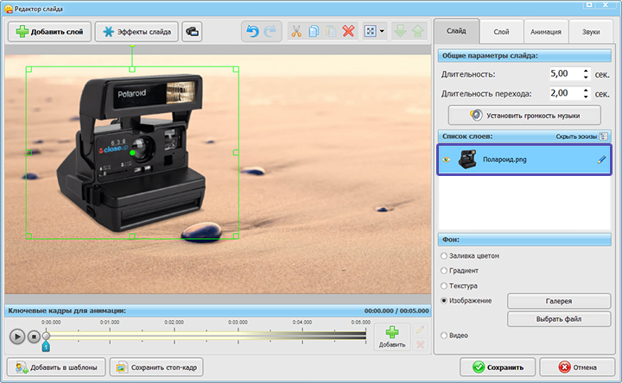Copy the selected layer
622x383 pixels.
(314, 31)
